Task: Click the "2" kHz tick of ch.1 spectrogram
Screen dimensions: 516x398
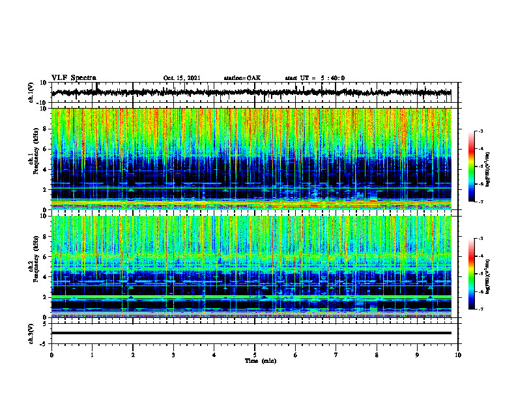Action: click(46, 190)
